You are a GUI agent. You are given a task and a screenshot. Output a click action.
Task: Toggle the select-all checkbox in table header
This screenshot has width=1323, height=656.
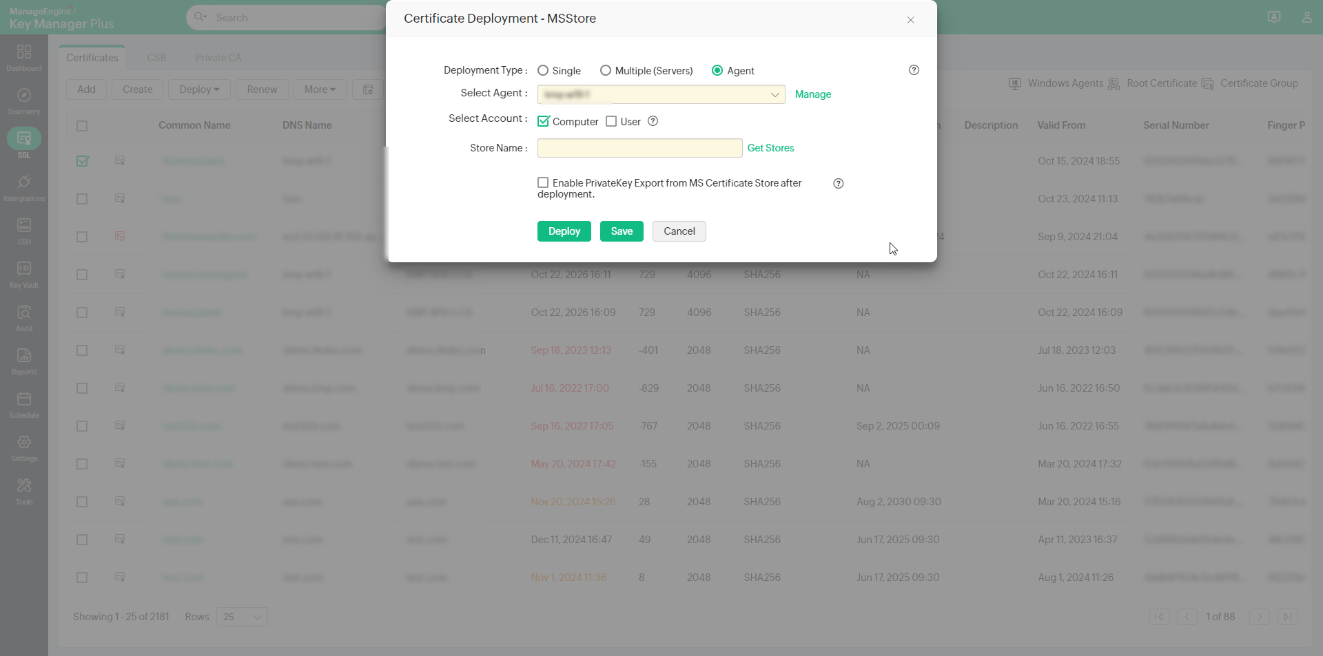pyautogui.click(x=82, y=125)
